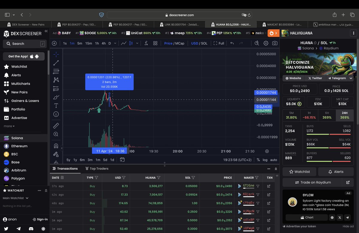Switch to the Top Traders tab
Viewport: 359px width, 233px height.
97,168
